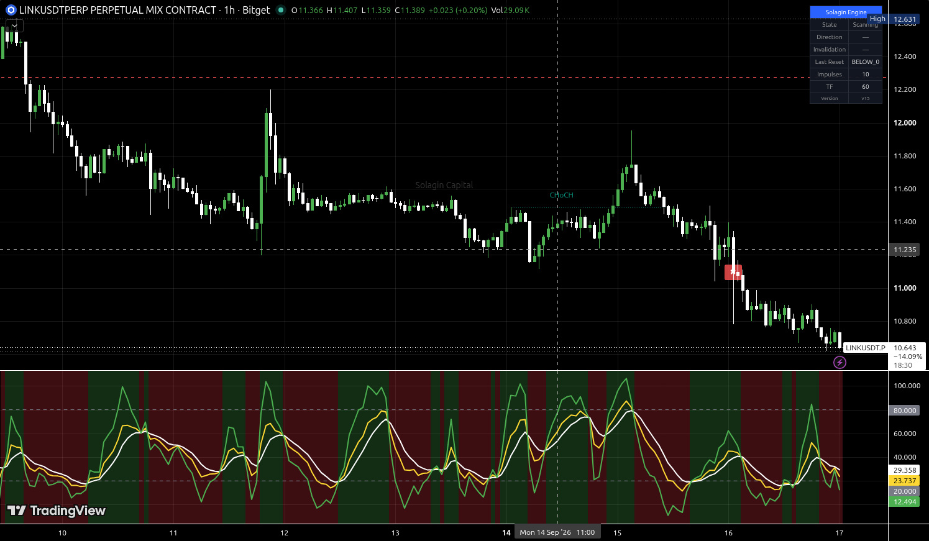Click date 12 on the time axis
This screenshot has width=929, height=541.
[284, 532]
